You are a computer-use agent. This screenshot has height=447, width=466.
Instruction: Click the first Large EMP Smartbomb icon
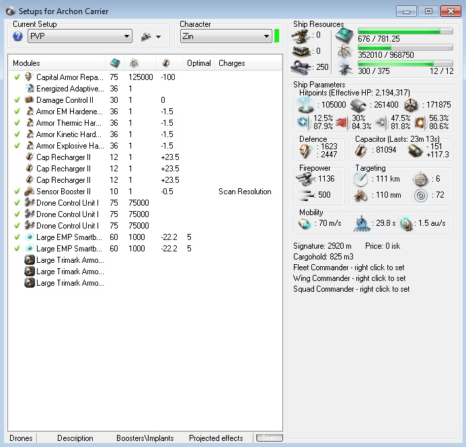coord(30,237)
